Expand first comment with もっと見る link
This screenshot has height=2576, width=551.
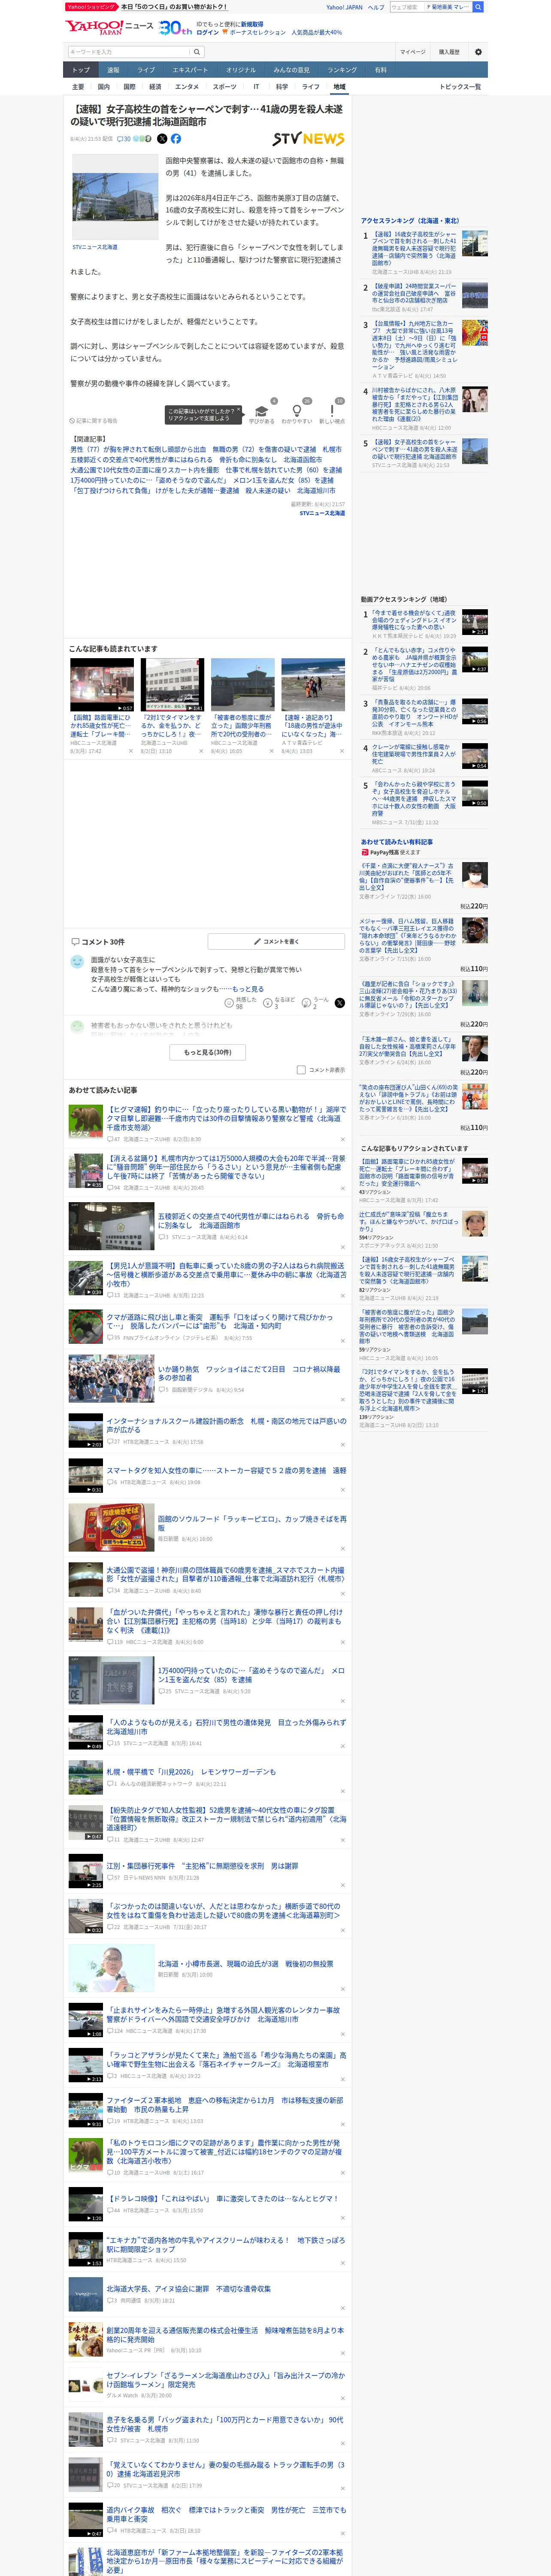tap(248, 989)
